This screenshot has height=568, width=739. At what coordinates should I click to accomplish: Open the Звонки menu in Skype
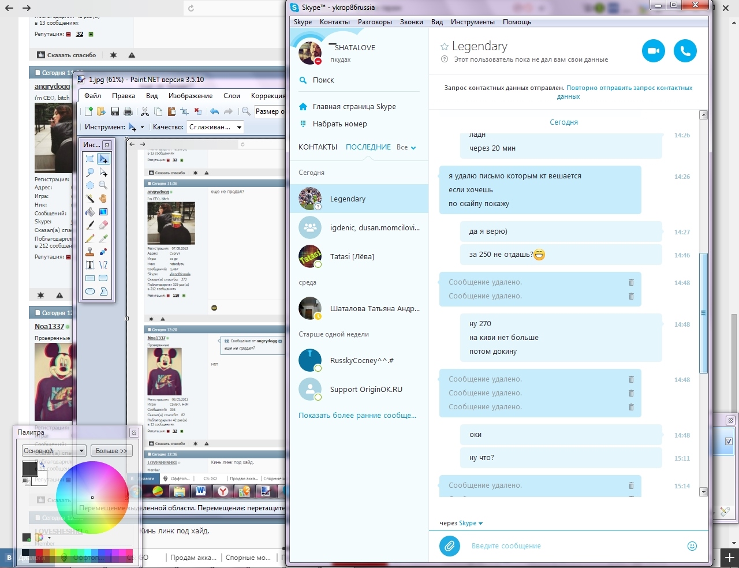[x=411, y=22]
